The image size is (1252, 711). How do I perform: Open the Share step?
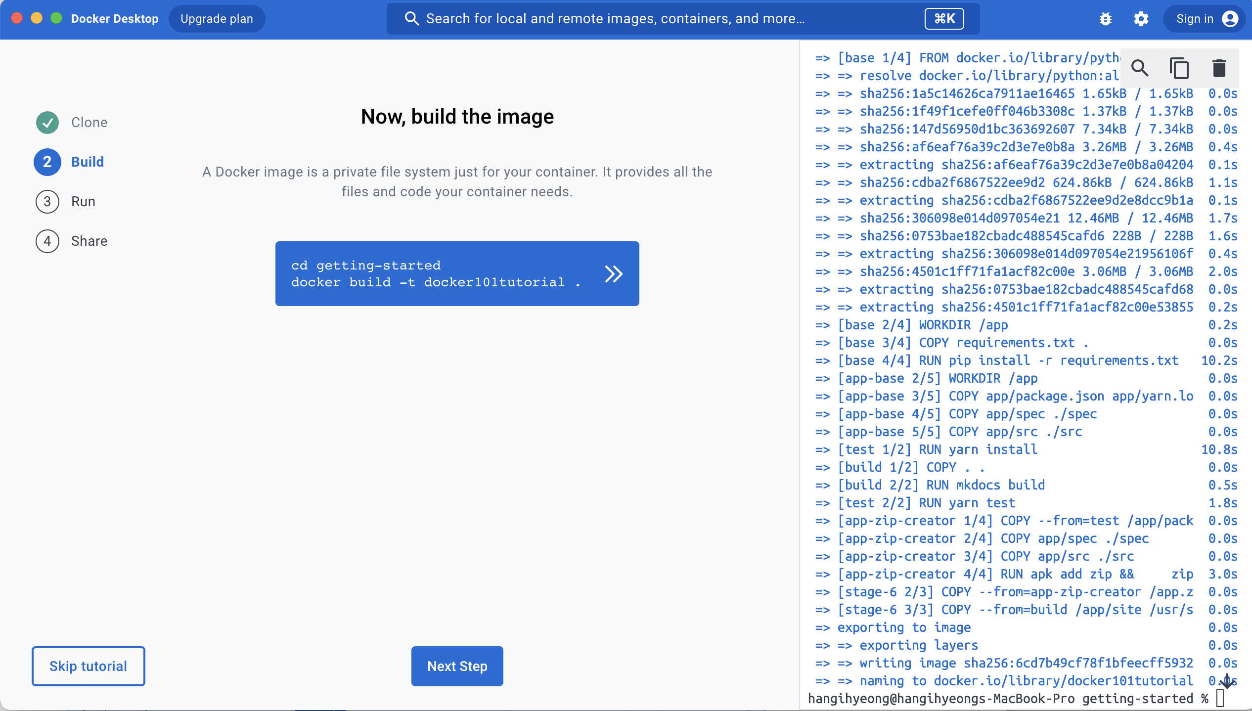pos(89,241)
